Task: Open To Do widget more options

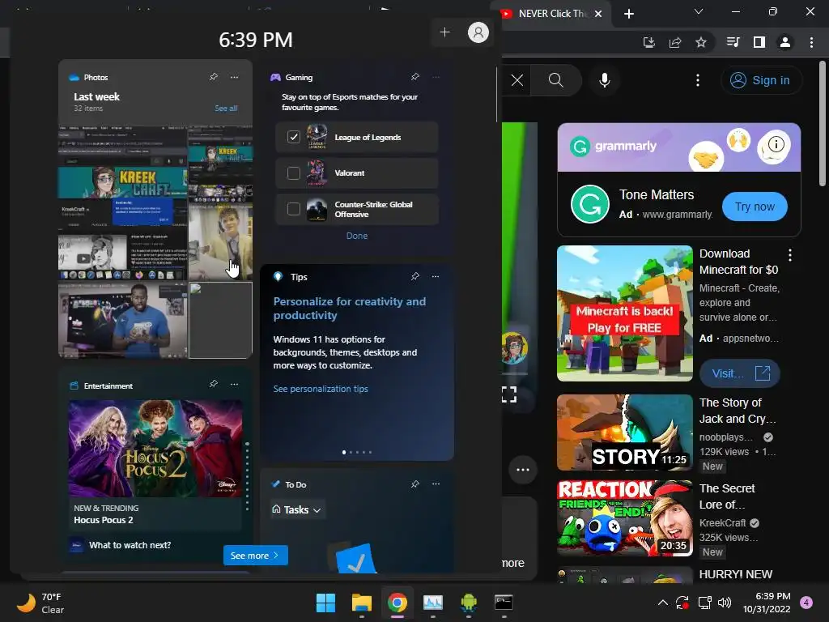Action: coord(436,484)
